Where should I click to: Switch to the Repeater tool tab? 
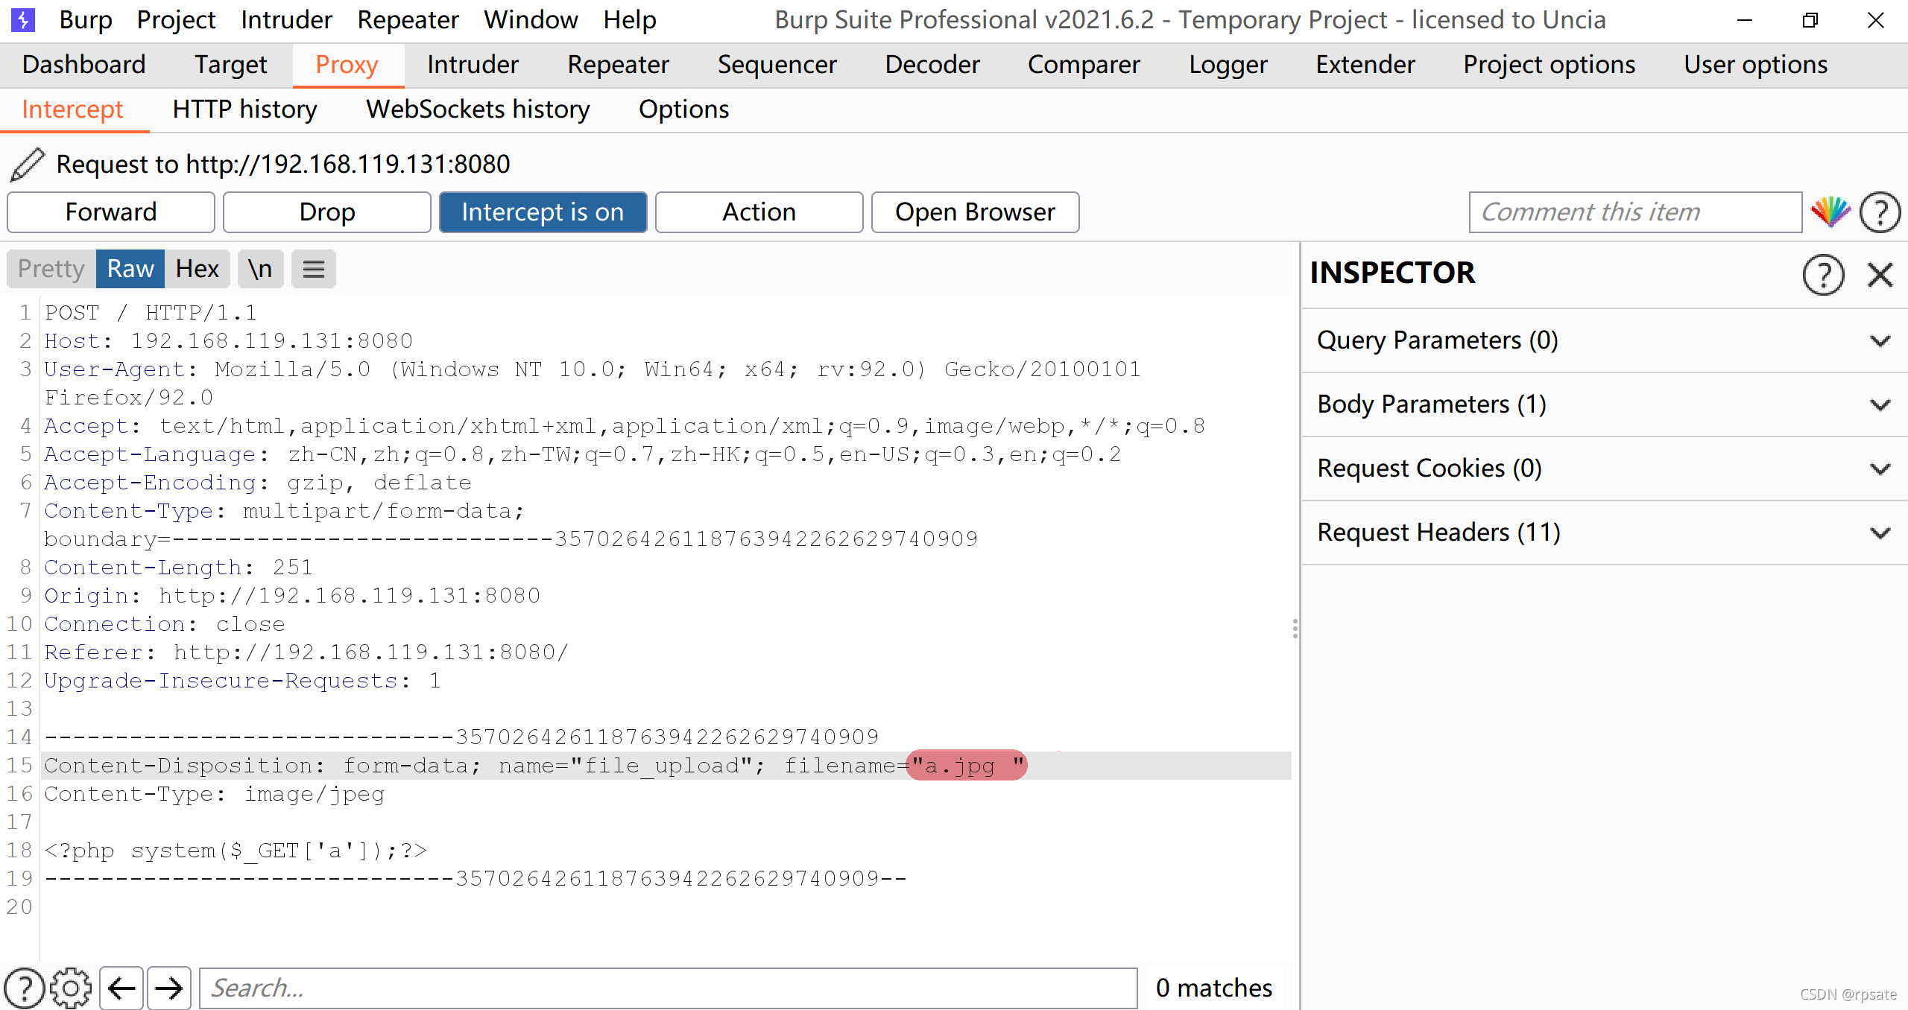tap(618, 65)
